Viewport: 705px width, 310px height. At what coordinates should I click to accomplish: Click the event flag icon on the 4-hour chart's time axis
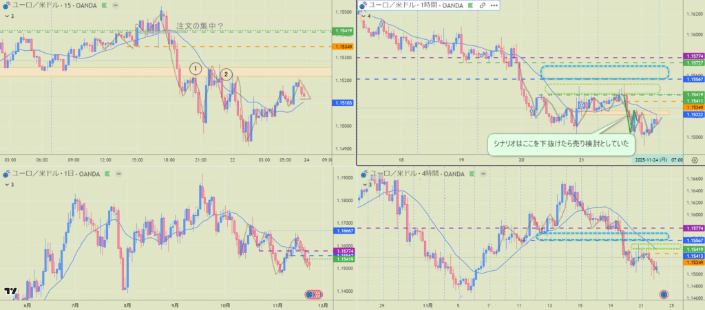pyautogui.click(x=664, y=294)
